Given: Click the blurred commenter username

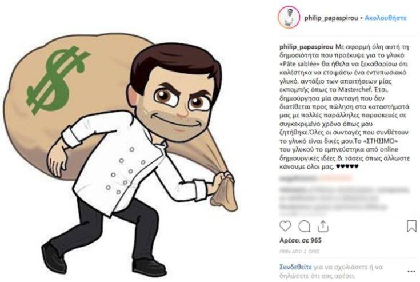Looking at the screenshot, I should click(315, 178).
